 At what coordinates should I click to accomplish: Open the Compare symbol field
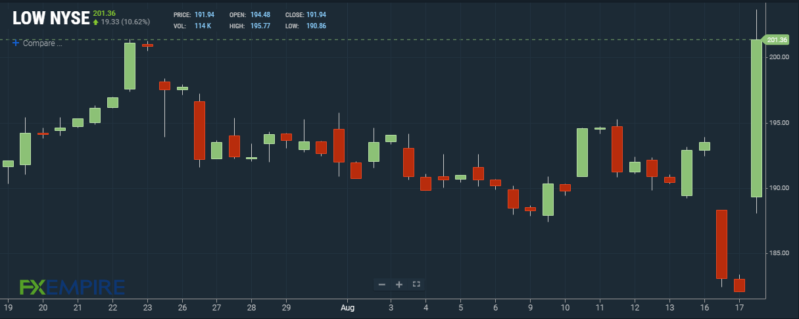[42, 43]
